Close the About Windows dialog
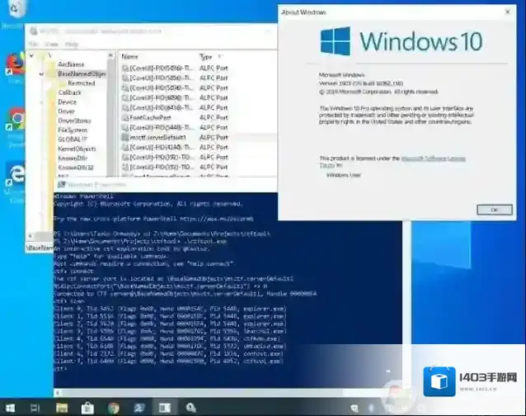 [508, 12]
